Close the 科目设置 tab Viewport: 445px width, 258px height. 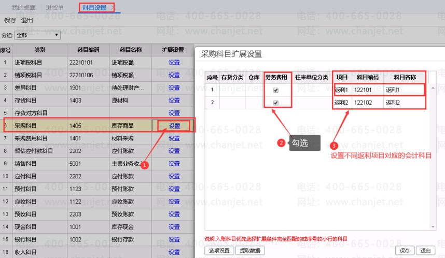click(113, 8)
